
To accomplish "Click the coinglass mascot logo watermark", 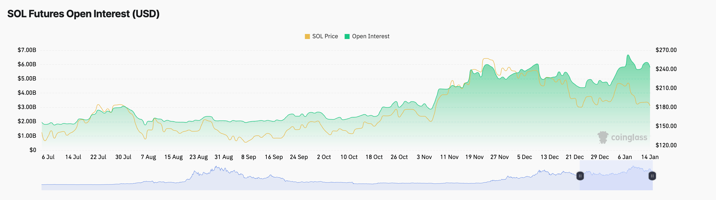I will coord(602,137).
